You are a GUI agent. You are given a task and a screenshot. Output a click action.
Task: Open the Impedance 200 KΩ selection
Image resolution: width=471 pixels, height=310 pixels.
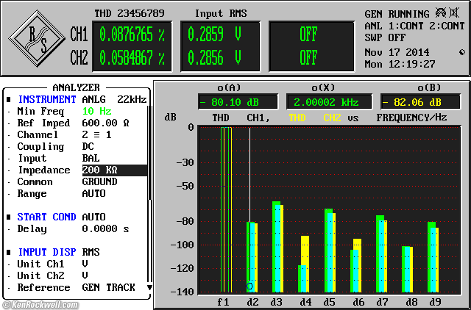99,170
